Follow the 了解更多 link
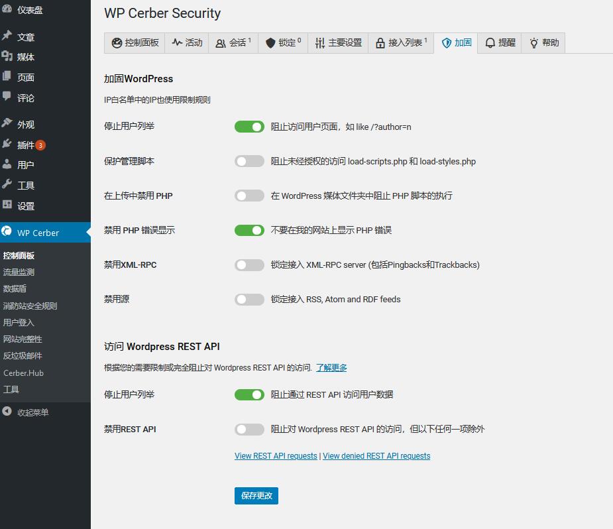The width and height of the screenshot is (613, 529). [x=331, y=367]
